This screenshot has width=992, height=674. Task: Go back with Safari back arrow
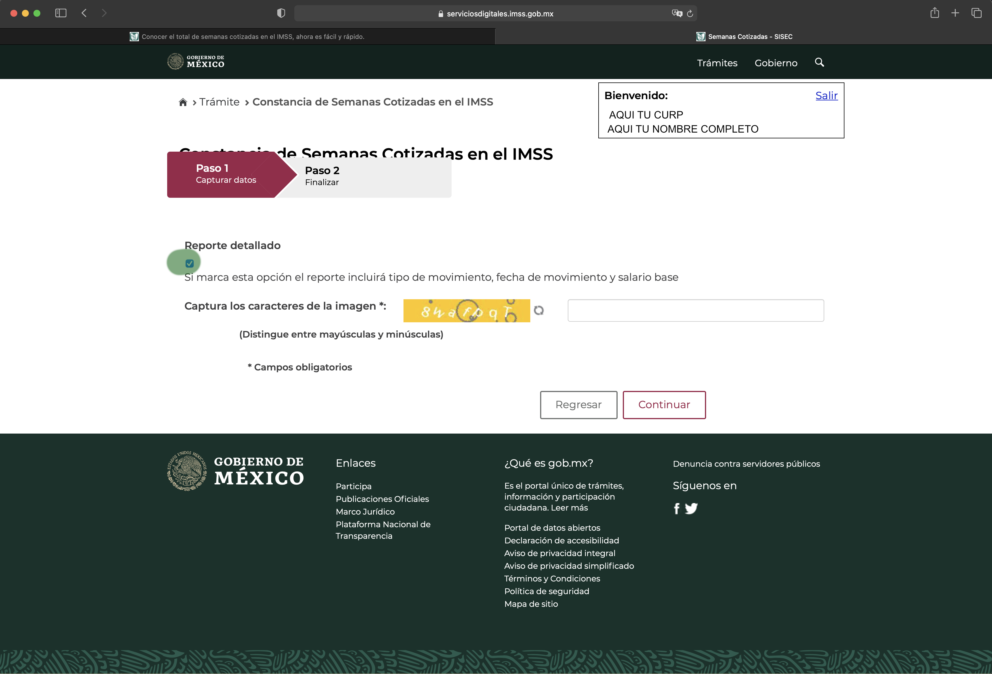coord(84,13)
